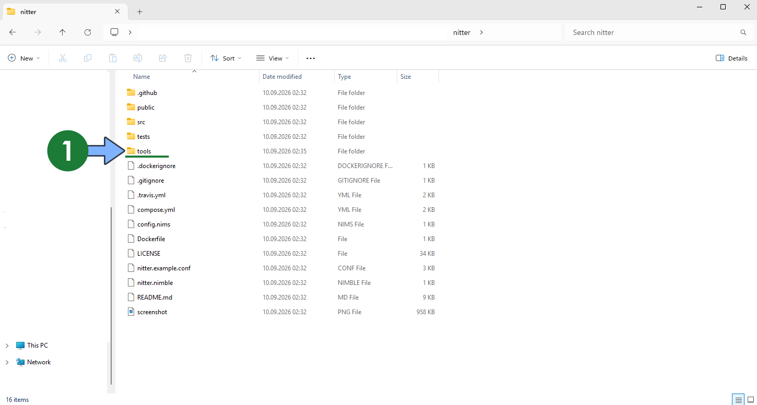The height and width of the screenshot is (405, 757).
Task: Sort by the Name column header
Action: 141,77
